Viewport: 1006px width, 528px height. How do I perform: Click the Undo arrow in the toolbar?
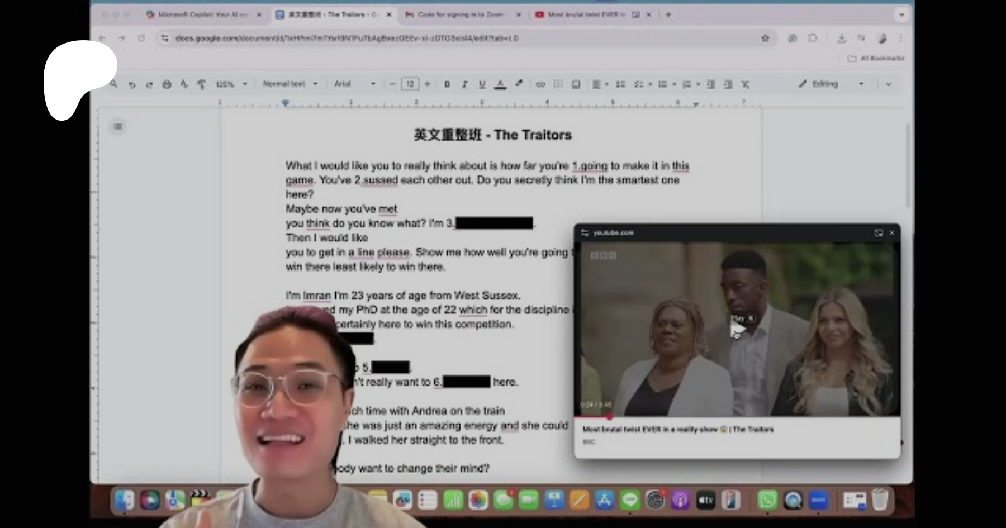(132, 84)
